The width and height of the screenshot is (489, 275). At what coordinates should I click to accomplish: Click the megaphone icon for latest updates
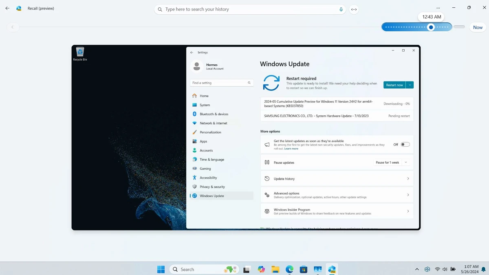point(267,145)
